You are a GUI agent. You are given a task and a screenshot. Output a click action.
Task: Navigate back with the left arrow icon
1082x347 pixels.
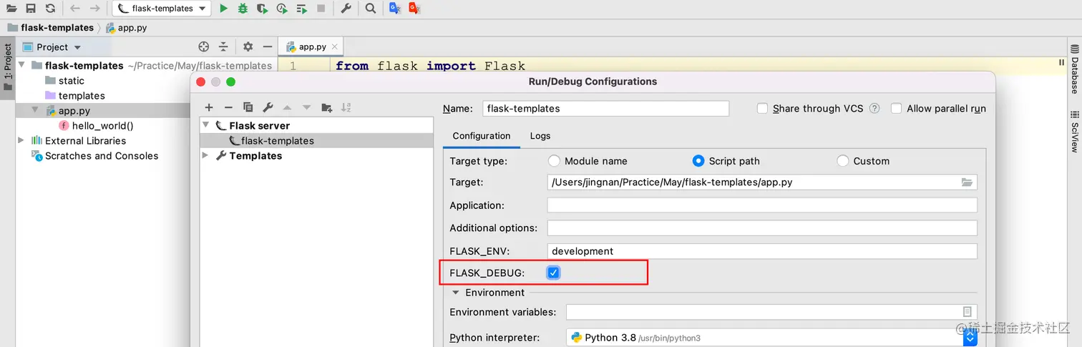coord(75,9)
